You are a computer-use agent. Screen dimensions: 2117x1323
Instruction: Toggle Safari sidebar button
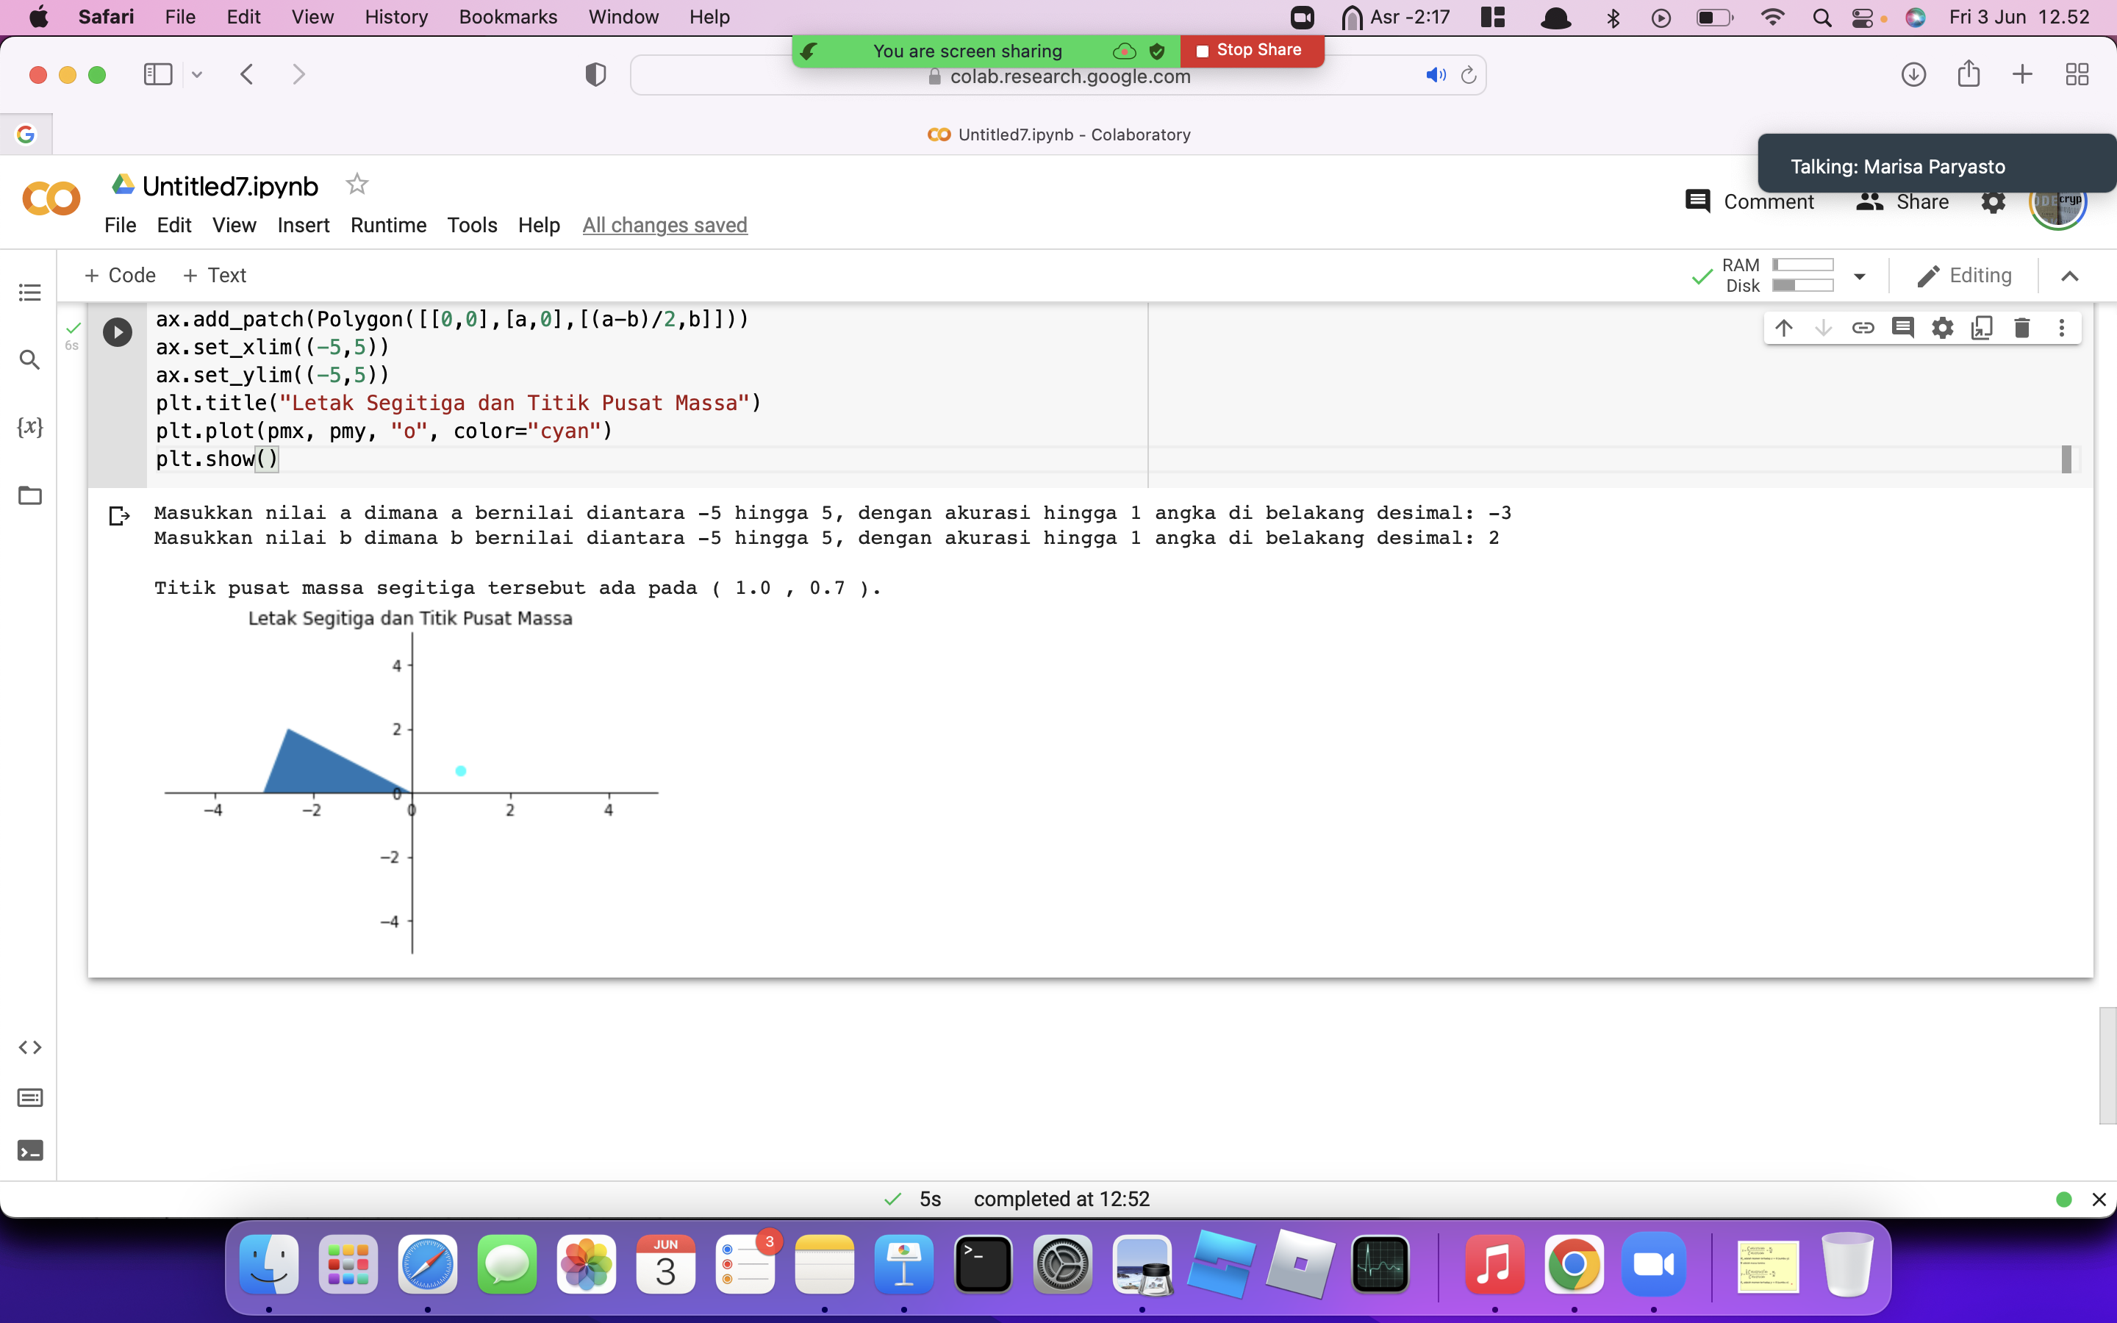(x=157, y=74)
